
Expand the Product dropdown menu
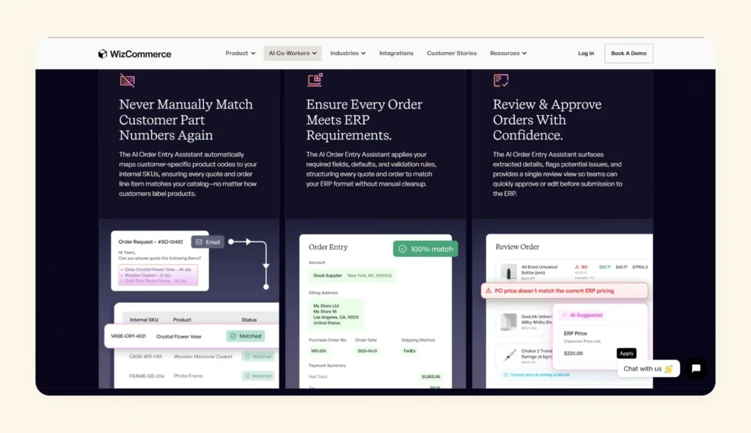[x=241, y=54]
